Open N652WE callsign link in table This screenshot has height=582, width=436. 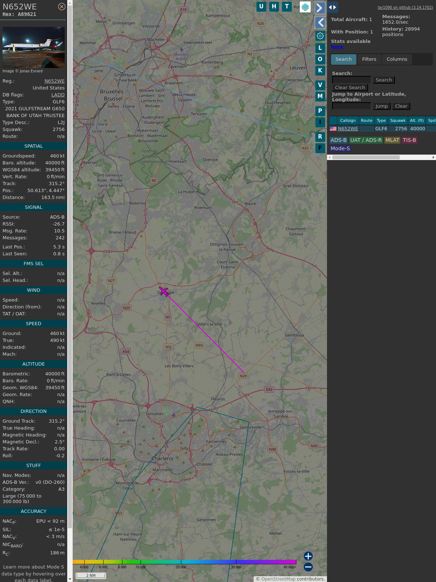coord(348,129)
